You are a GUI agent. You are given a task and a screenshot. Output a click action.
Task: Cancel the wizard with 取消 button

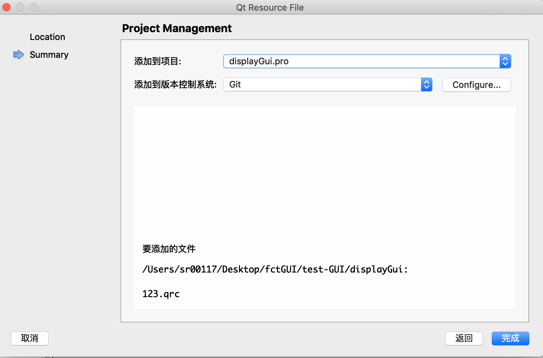pyautogui.click(x=29, y=339)
